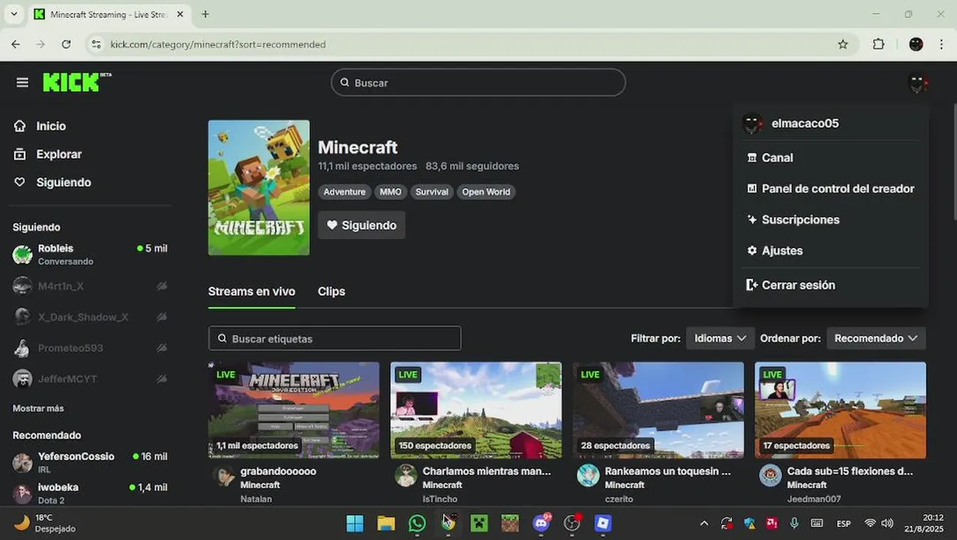Go back in browser
This screenshot has height=540, width=957.
tap(16, 44)
